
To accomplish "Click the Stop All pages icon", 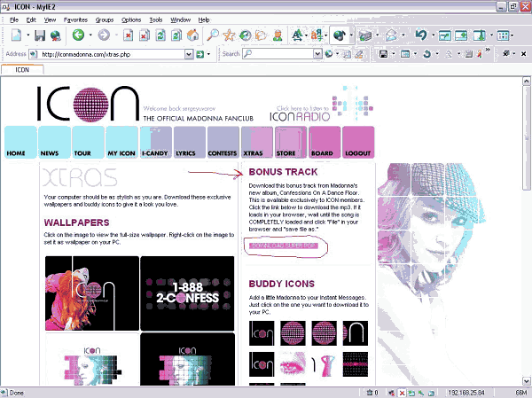I will click(x=145, y=35).
